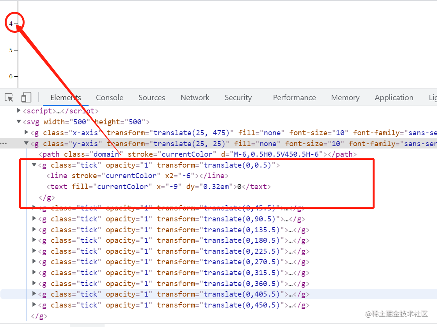This screenshot has width=437, height=327.
Task: Click the closing </g> tag of the y-axis
Action: 39,316
